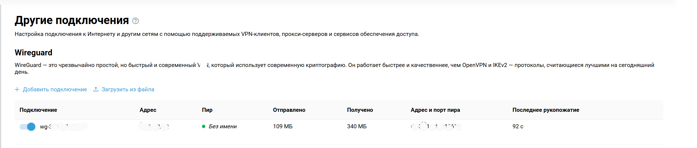Screen dimensions: 697x148
Task: Click the 92 с handshake value
Action: (518, 126)
